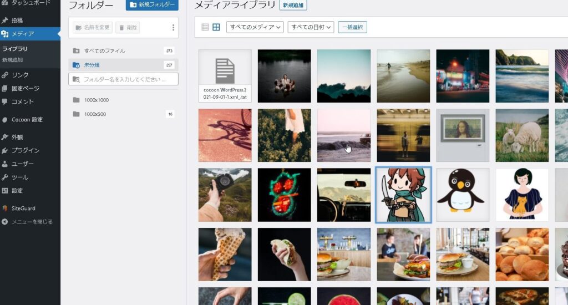
Task: Open 外観 appearance menu
Action: click(17, 137)
